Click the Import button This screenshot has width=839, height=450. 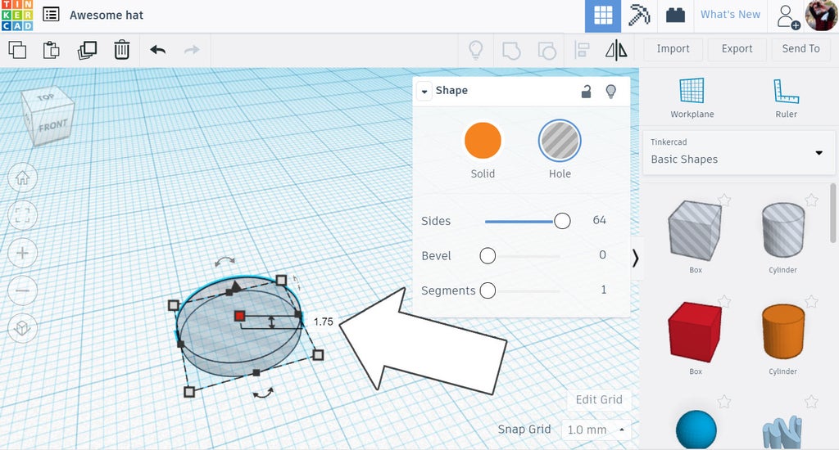[x=673, y=49]
